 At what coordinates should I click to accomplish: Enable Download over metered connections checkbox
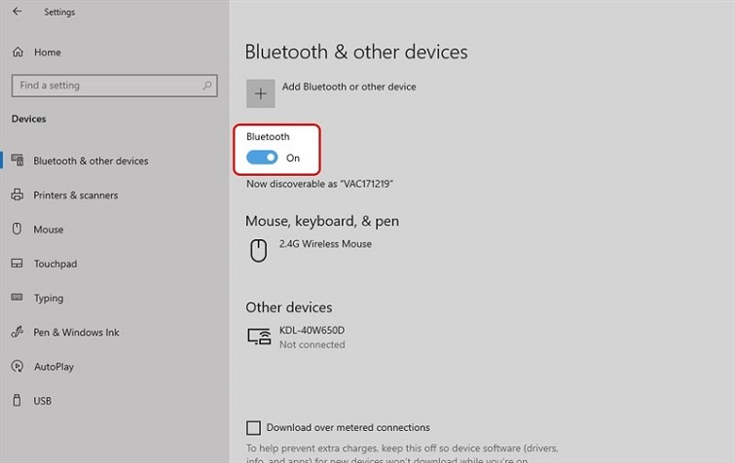(x=254, y=427)
